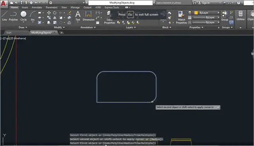Click the [Top] view control label
This screenshot has height=146, width=254.
[x=6, y=38]
